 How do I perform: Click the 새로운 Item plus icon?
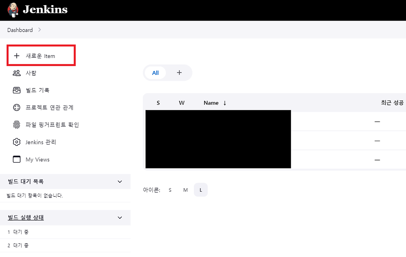[16, 55]
